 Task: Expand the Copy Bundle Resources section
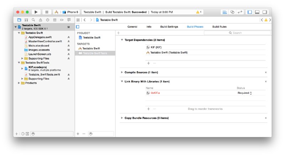coord(122,118)
